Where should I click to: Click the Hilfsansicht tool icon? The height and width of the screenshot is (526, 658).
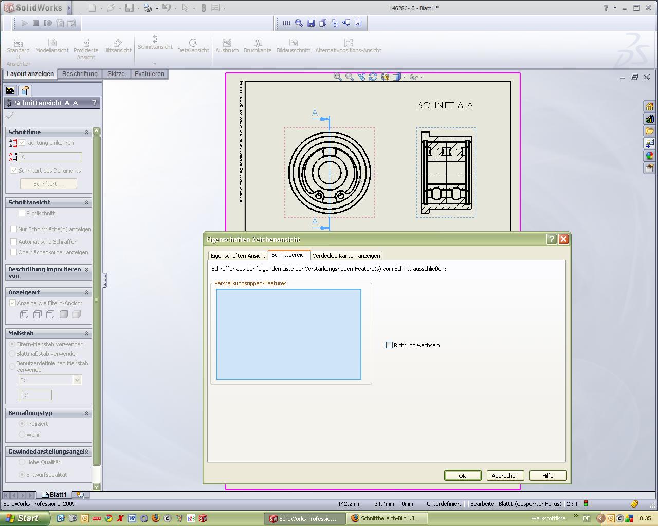[x=117, y=43]
